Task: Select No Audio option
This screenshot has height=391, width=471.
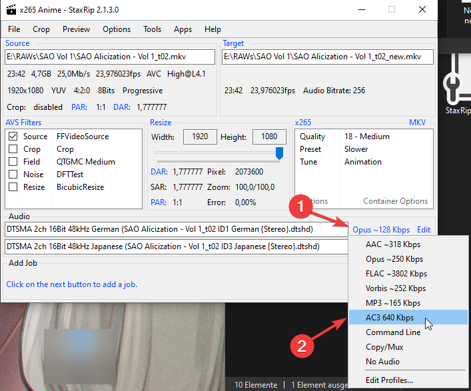Action: click(x=408, y=362)
